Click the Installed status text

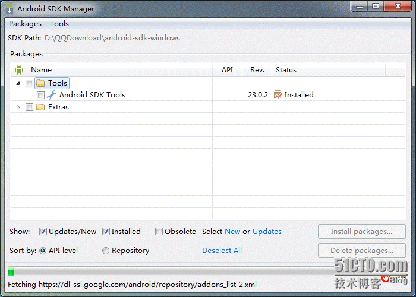(x=299, y=95)
